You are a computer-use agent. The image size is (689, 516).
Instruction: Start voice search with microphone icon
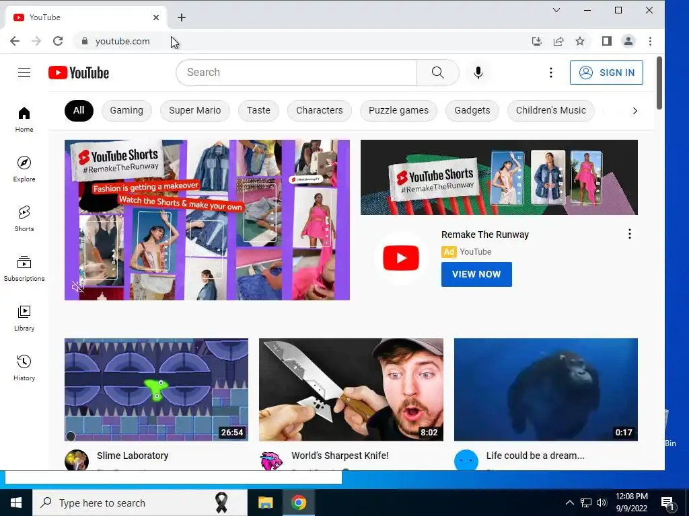[x=478, y=73]
